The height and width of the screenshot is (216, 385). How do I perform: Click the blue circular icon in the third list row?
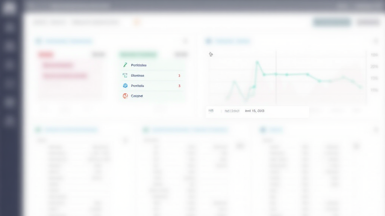tap(125, 86)
